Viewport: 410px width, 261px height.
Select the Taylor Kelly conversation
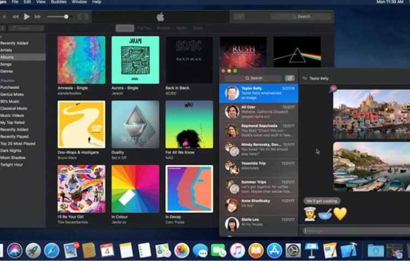pyautogui.click(x=259, y=93)
